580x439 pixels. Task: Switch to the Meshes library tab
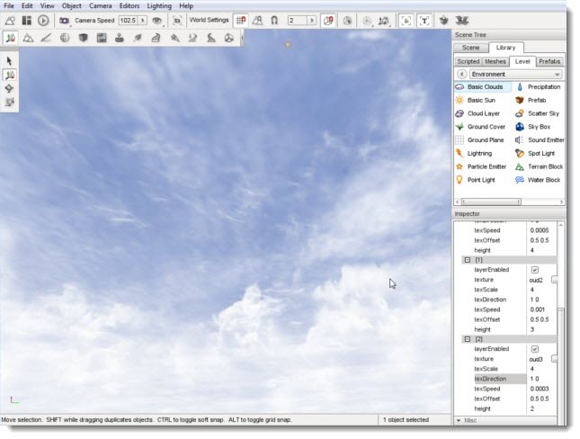click(x=495, y=61)
